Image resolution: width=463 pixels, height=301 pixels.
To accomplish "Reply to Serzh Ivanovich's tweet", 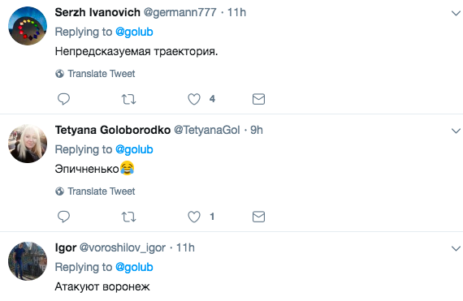I will (x=63, y=99).
